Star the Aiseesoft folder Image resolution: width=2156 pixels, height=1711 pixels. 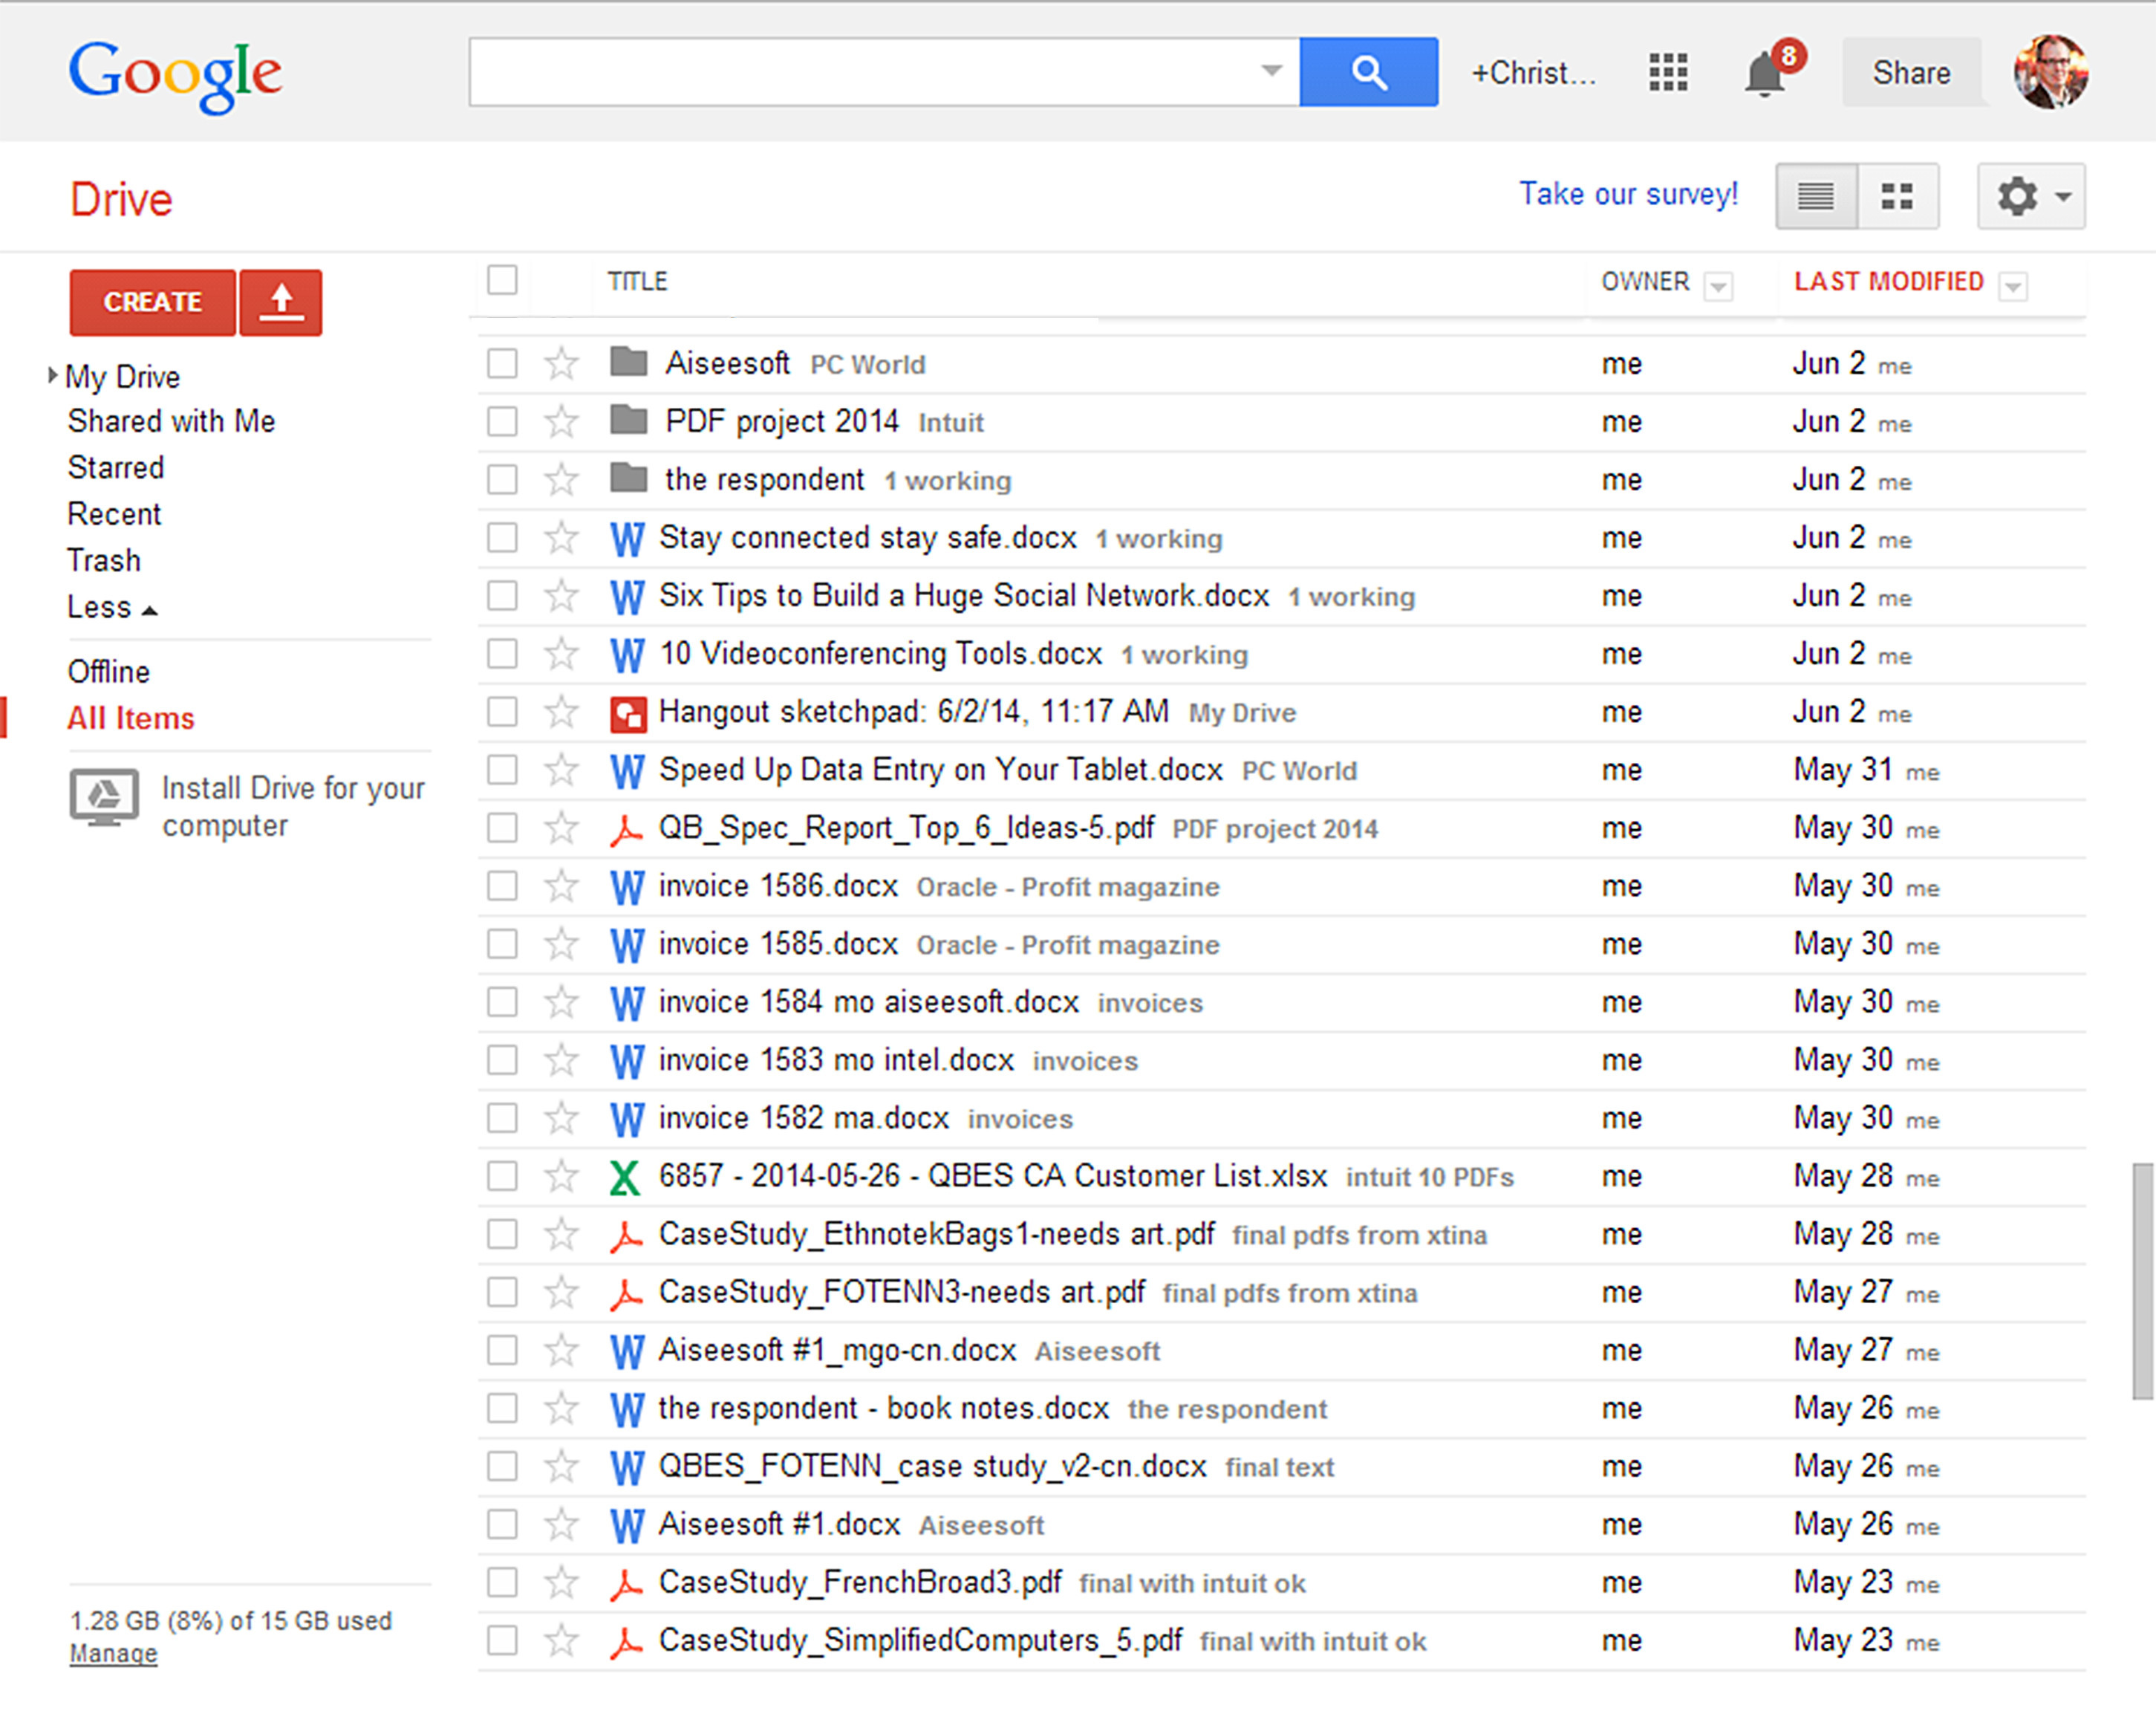coord(561,363)
